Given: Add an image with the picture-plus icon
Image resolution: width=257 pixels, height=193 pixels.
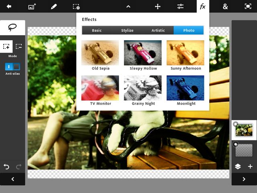Looking at the screenshot, I should tap(32, 6).
